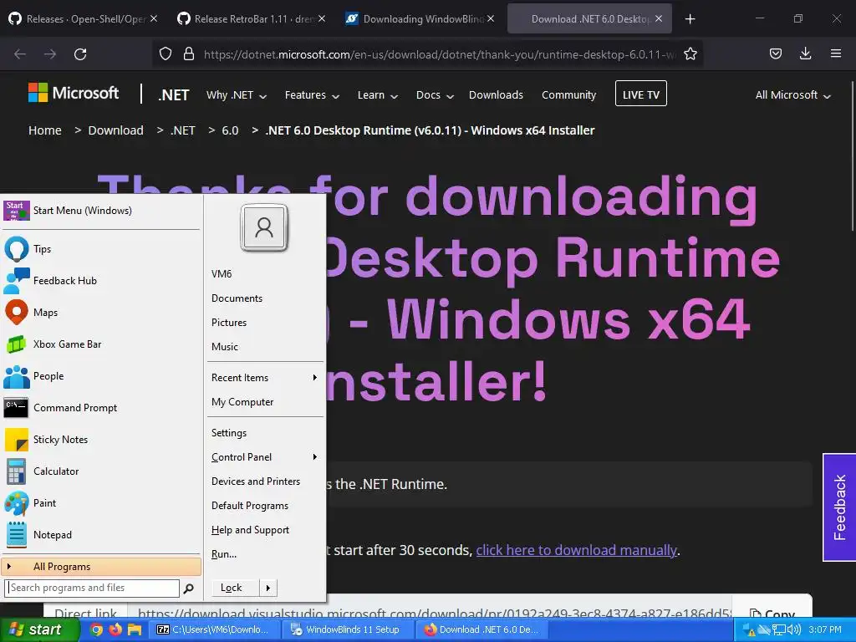Close the Download .NET 6.0 Desktop tab
Image resolution: width=856 pixels, height=642 pixels.
coord(659,18)
